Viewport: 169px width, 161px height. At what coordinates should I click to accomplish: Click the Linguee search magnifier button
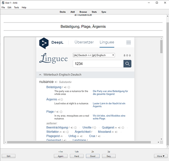click(127, 64)
